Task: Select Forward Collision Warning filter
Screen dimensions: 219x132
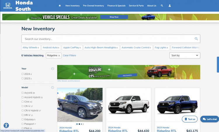Action: (x=185, y=48)
